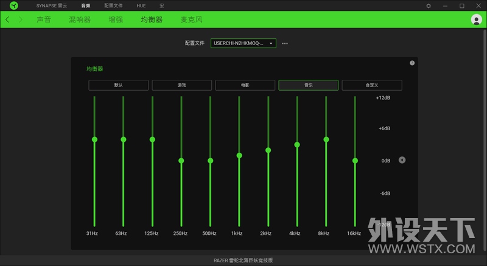Choose the 电影 equalizer preset

245,85
